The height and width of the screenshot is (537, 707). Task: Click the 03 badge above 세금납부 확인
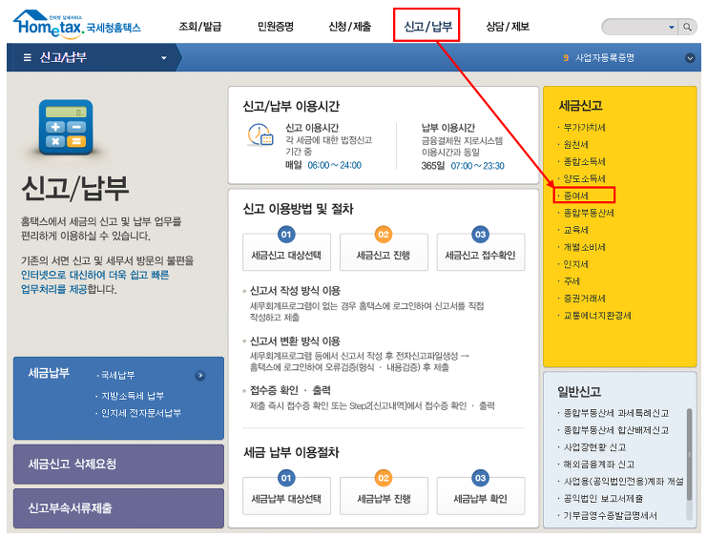pos(481,478)
